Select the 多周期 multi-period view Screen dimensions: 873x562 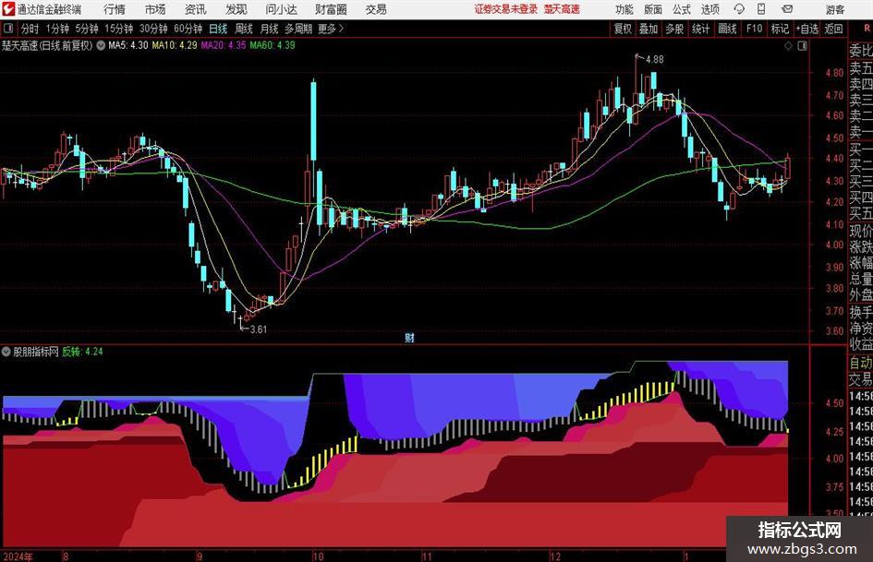pos(298,29)
